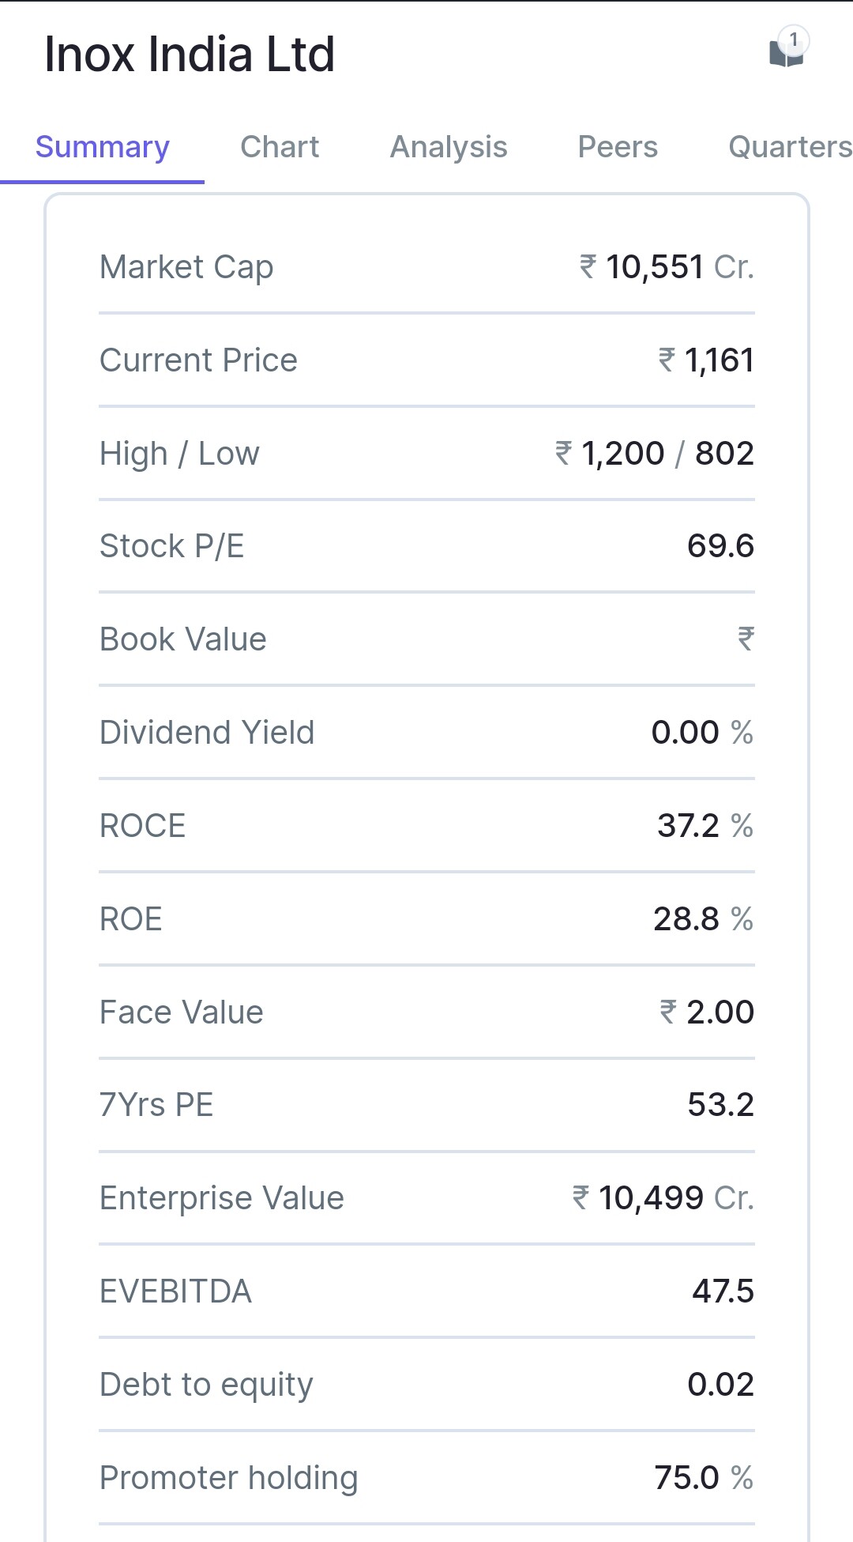Image resolution: width=853 pixels, height=1542 pixels.
Task: Tap the Debt to equity row
Action: tap(426, 1385)
